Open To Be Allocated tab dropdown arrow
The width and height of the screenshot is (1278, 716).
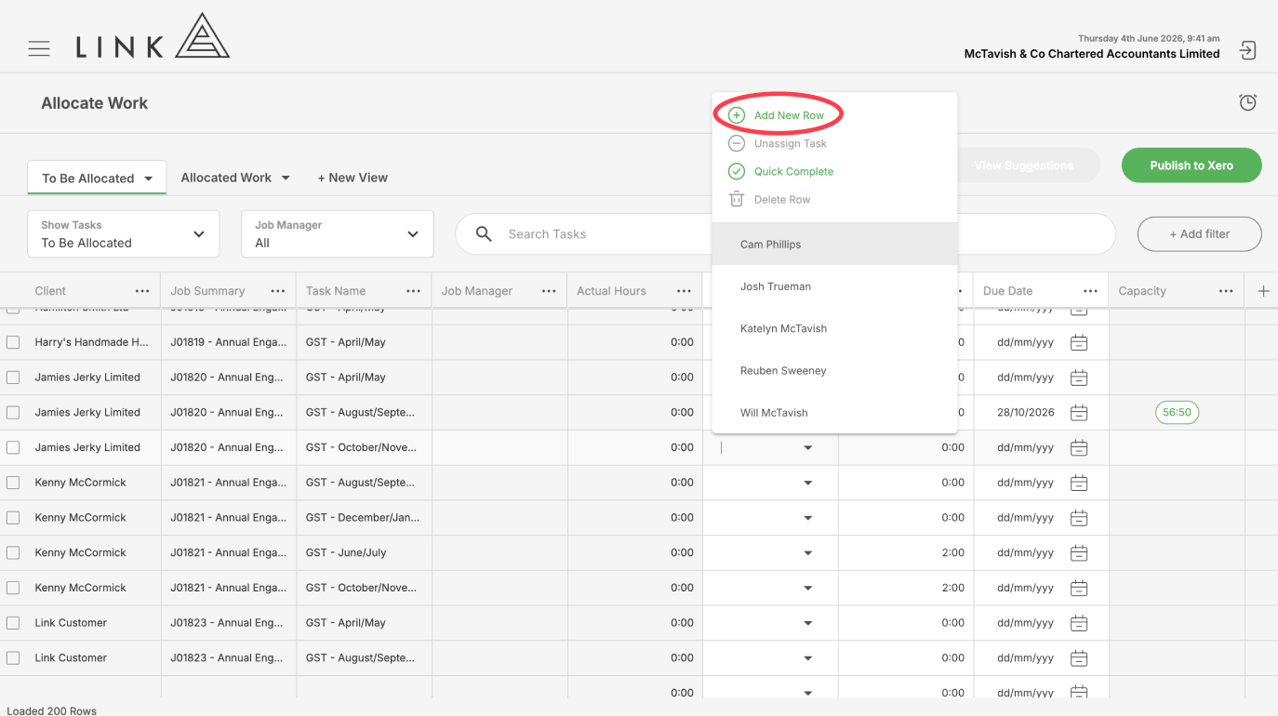[149, 179]
